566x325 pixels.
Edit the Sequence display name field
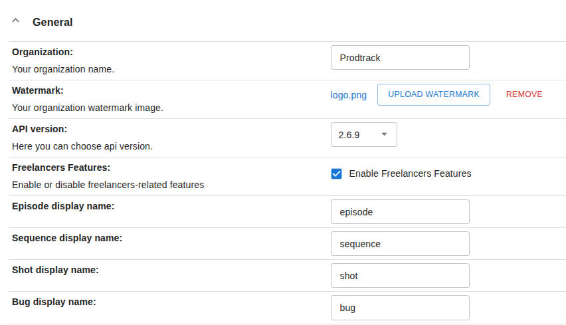(400, 244)
